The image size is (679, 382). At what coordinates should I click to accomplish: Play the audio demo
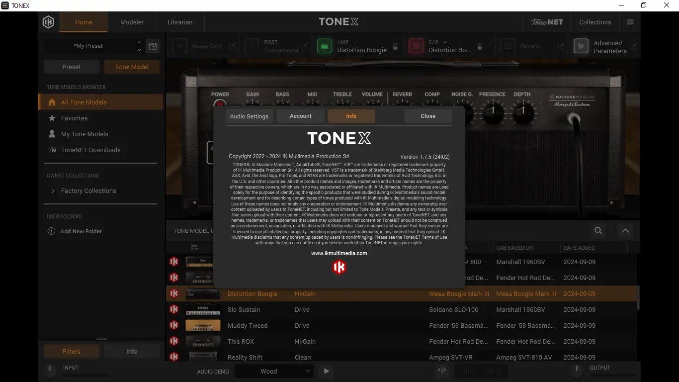click(x=326, y=371)
